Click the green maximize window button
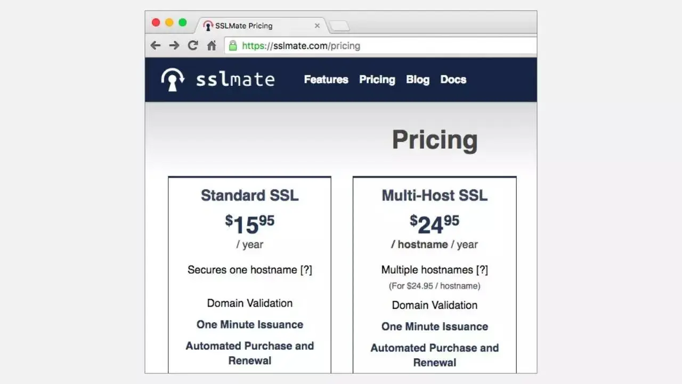Screen dimensions: 682x384 183,22
